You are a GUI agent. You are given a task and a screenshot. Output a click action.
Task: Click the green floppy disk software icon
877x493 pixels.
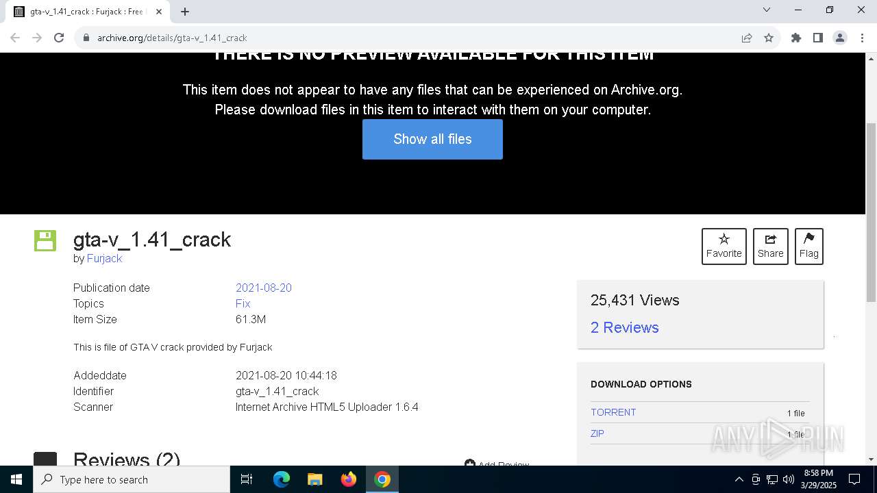click(45, 240)
